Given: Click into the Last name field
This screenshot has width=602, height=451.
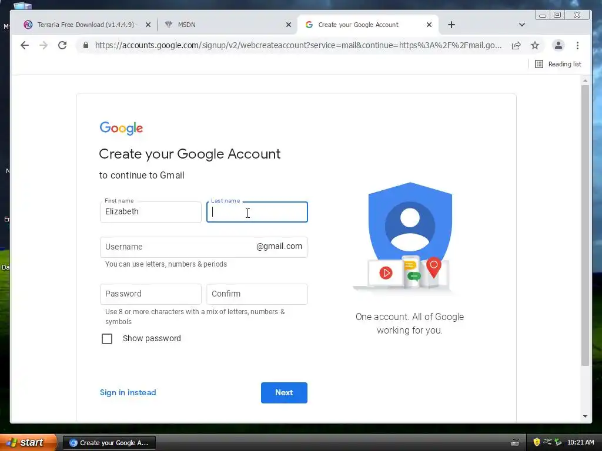Looking at the screenshot, I should coord(257,211).
